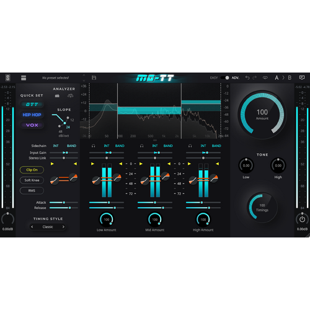Select the 48 dB/oct slope point

click(60, 126)
